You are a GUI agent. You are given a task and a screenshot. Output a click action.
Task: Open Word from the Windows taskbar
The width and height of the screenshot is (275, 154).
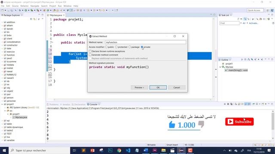coord(146,150)
